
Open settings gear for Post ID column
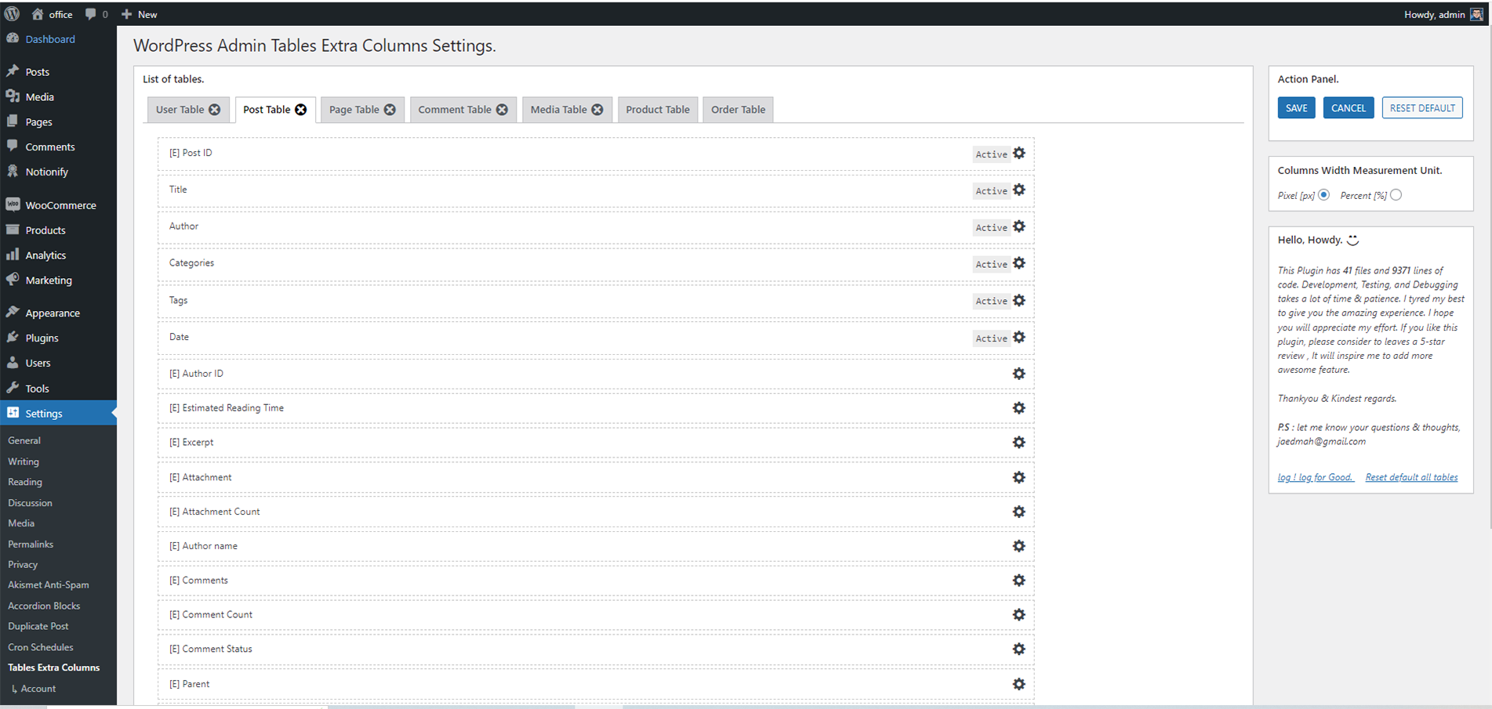point(1018,154)
